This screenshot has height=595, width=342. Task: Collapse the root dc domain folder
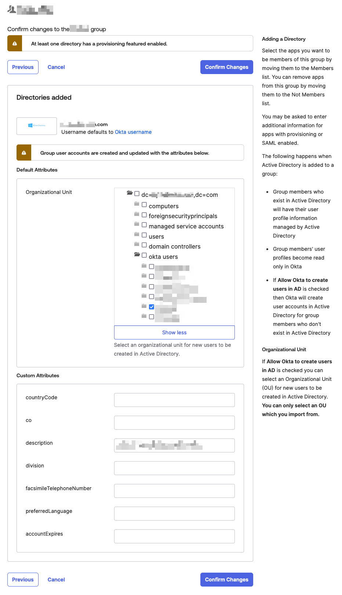(130, 193)
